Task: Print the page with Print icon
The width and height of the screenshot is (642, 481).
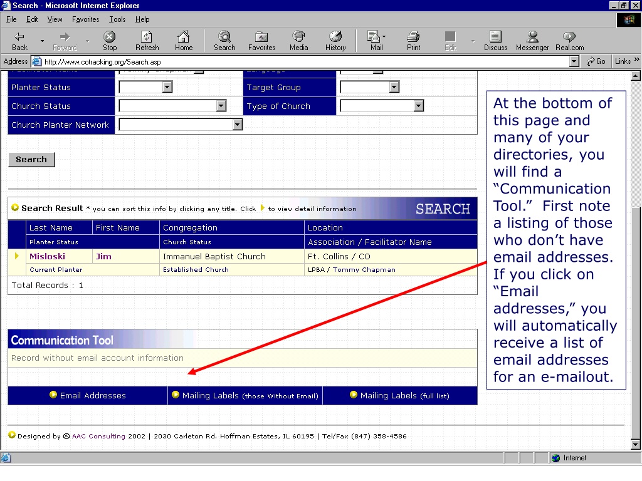Action: click(413, 41)
